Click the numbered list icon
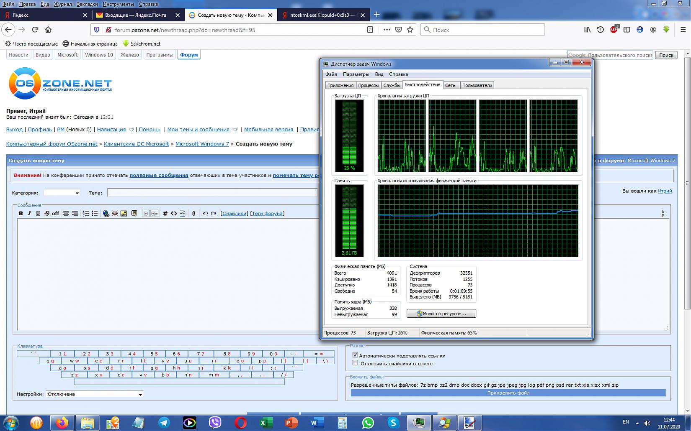 (x=86, y=214)
